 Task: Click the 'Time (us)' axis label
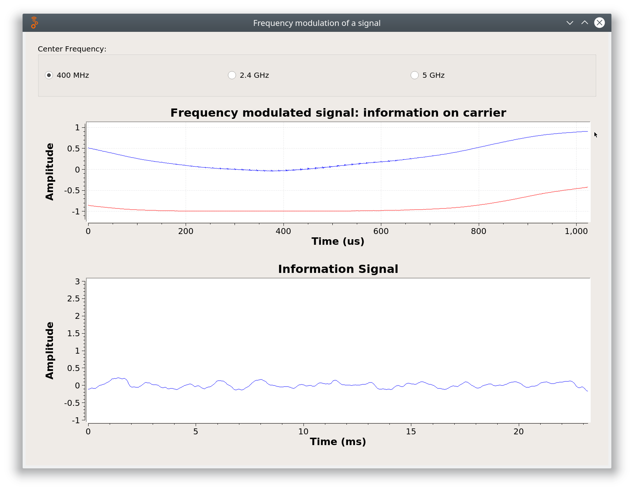[x=338, y=241]
